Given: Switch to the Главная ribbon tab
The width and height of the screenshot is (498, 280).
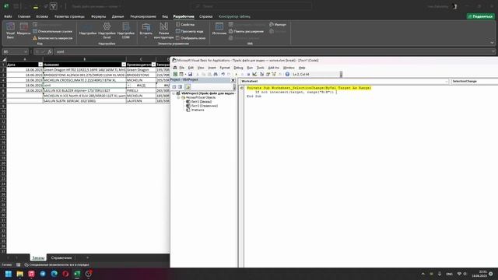Looking at the screenshot, I should point(24,16).
